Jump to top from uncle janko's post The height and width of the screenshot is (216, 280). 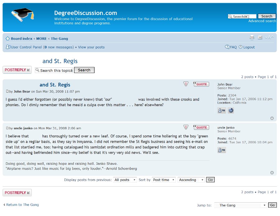pos(272,173)
